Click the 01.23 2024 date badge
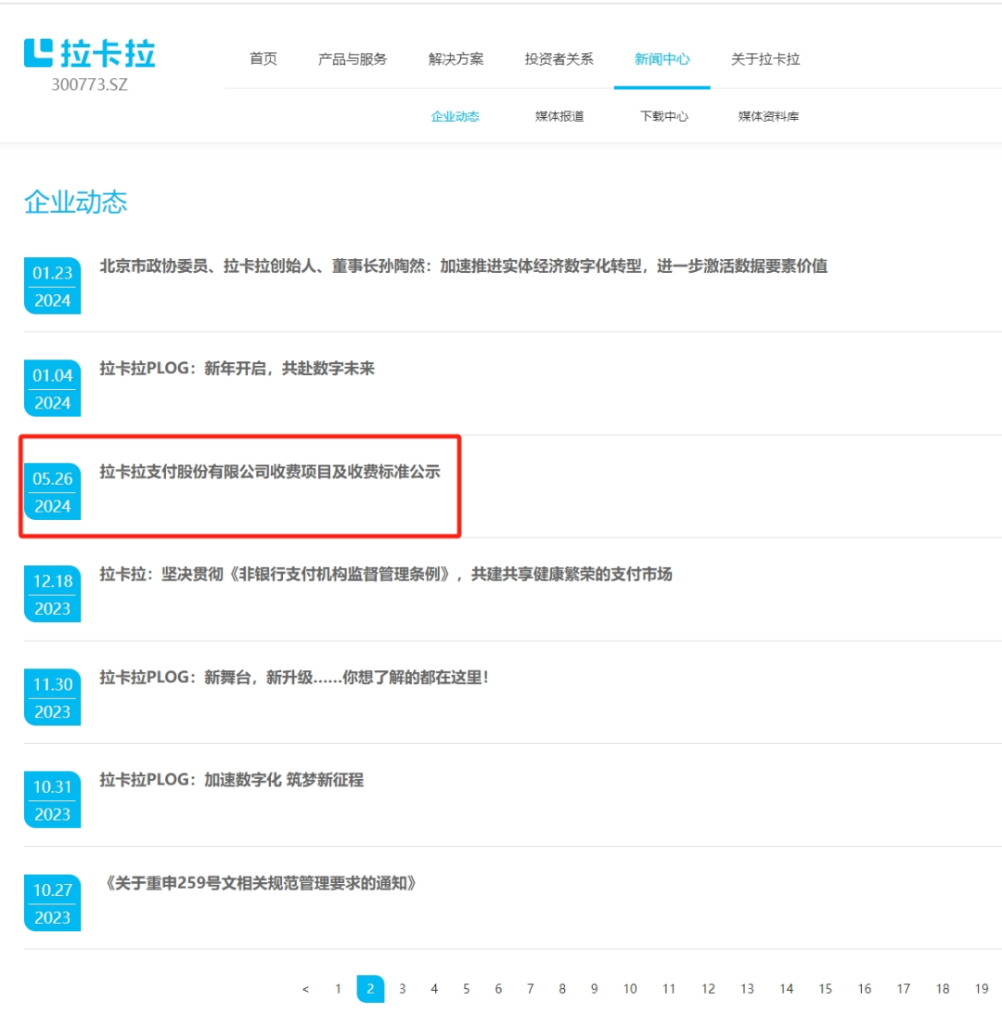The width and height of the screenshot is (1002, 1026). (52, 286)
